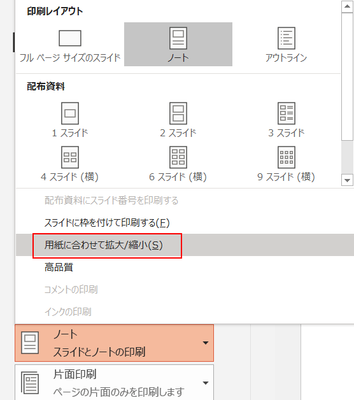Choose the ノート print layout
Viewport: 354px width, 400px height.
(178, 45)
